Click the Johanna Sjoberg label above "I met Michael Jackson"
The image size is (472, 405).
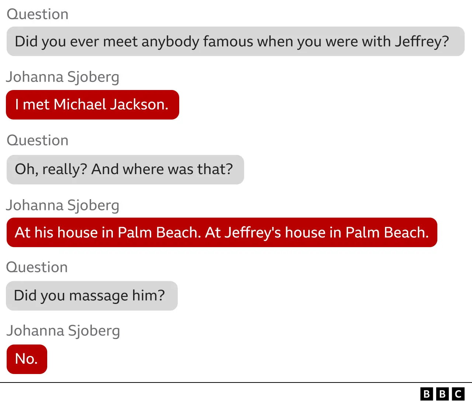click(63, 77)
